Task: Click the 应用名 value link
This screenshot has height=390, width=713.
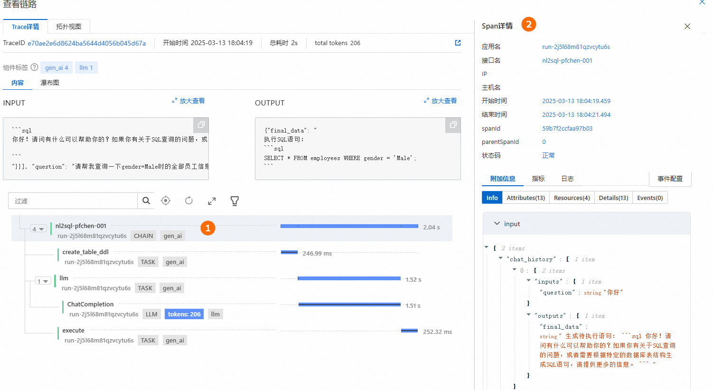Action: click(576, 47)
